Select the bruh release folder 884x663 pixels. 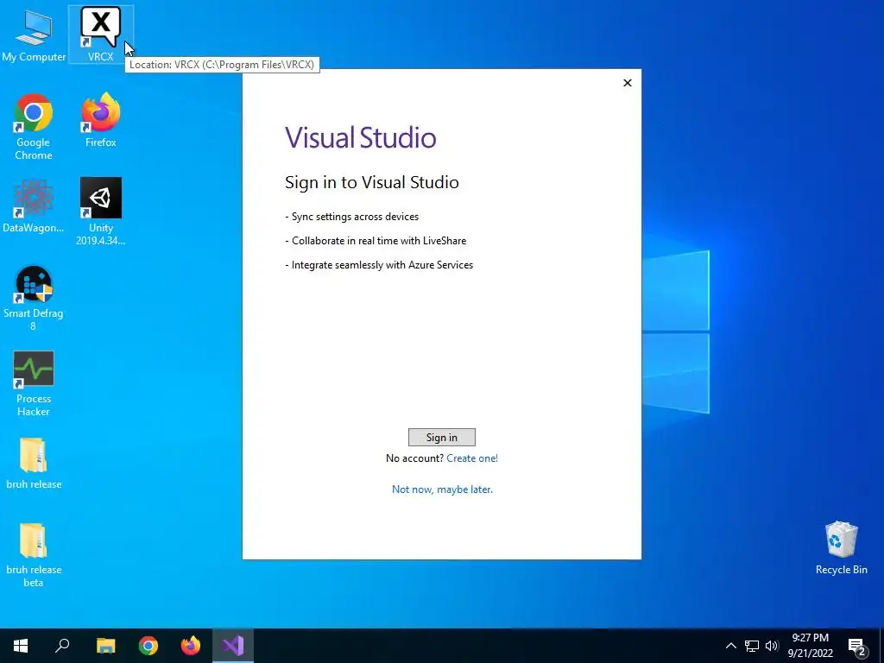pyautogui.click(x=34, y=464)
